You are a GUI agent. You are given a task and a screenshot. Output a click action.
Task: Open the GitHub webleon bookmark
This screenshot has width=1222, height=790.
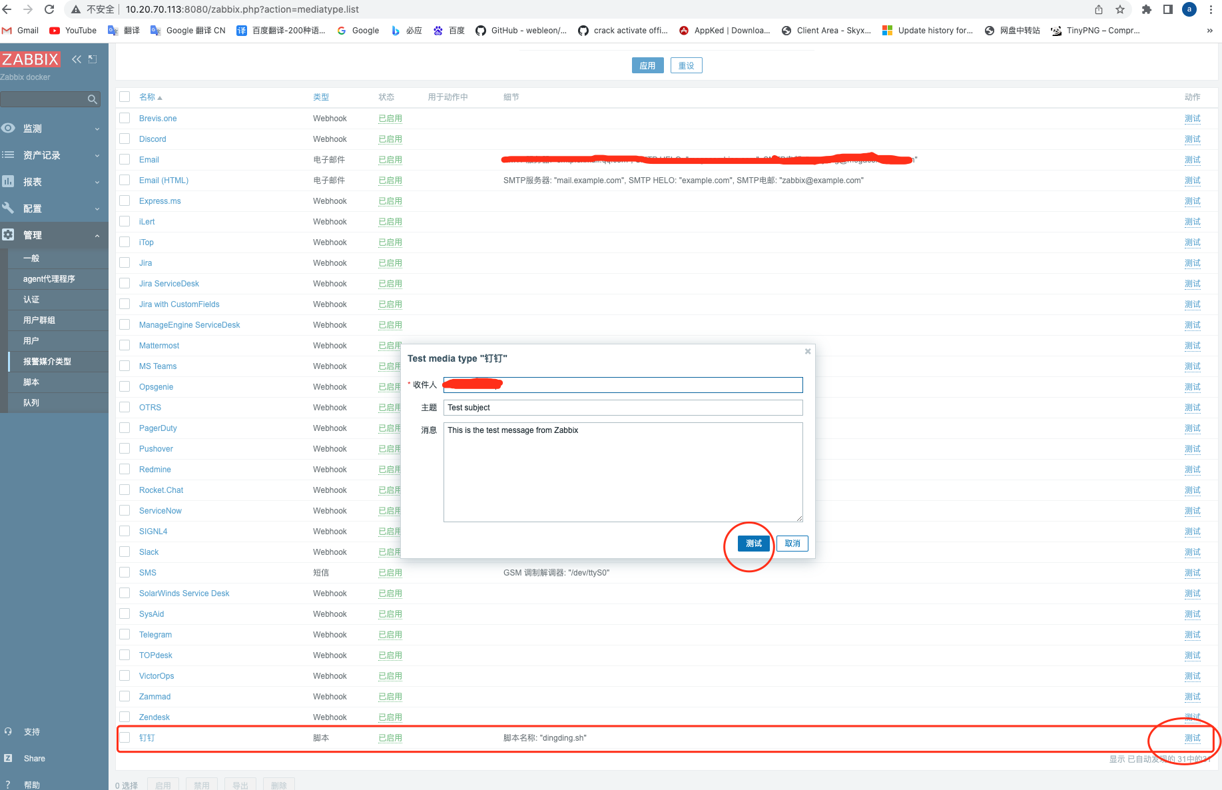click(521, 31)
